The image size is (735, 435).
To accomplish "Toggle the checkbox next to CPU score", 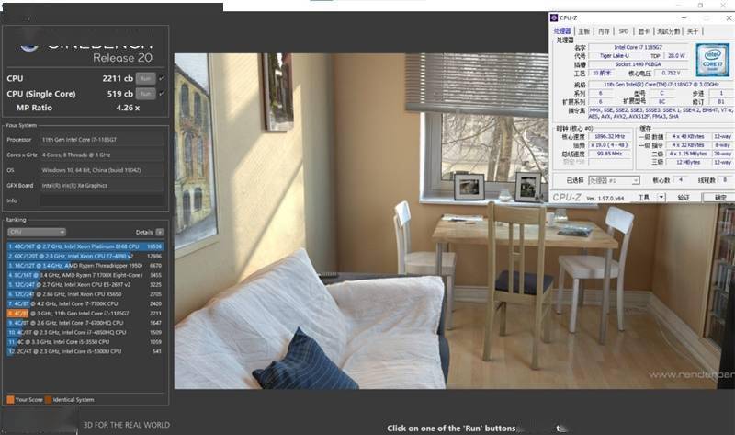I will (162, 78).
